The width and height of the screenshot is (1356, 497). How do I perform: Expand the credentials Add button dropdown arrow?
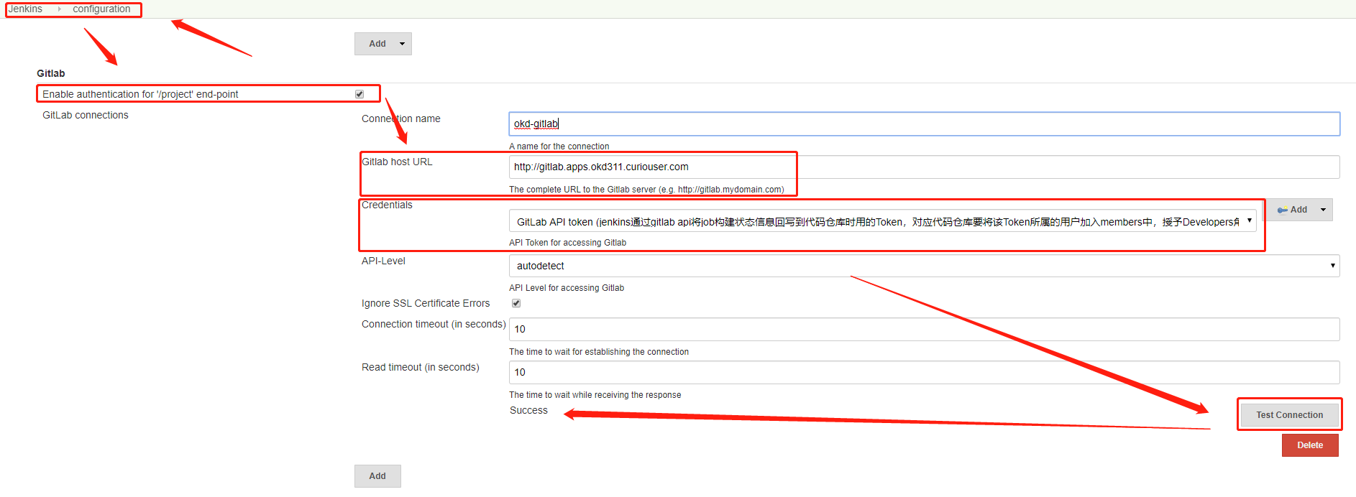coord(1324,210)
